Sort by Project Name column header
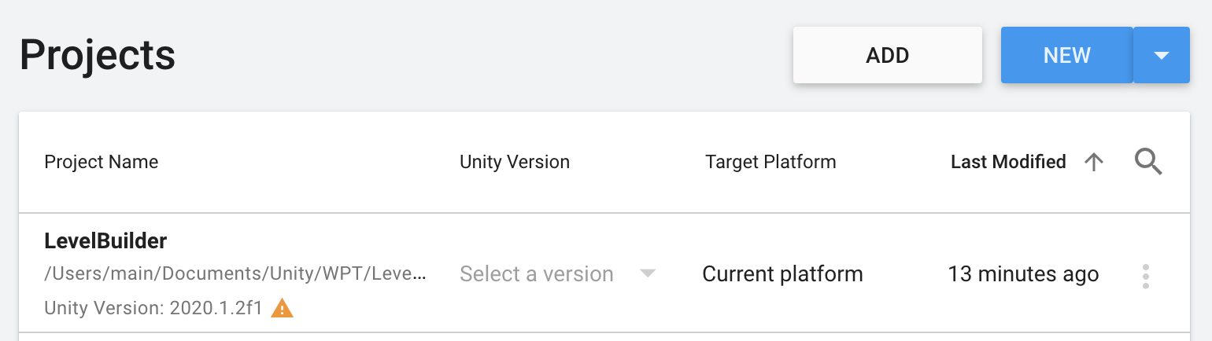Image resolution: width=1212 pixels, height=341 pixels. pos(102,162)
